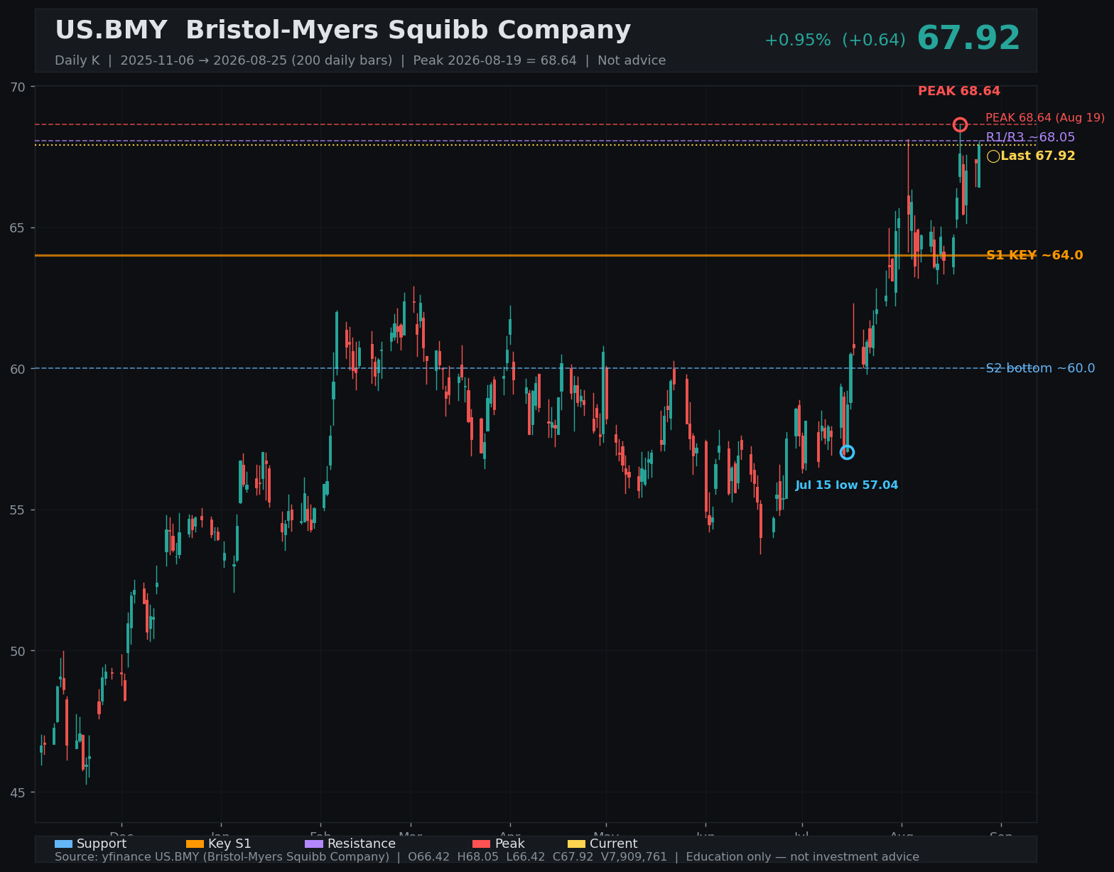Click the 70 y-axis tick label
This screenshot has width=1114, height=872.
point(18,87)
